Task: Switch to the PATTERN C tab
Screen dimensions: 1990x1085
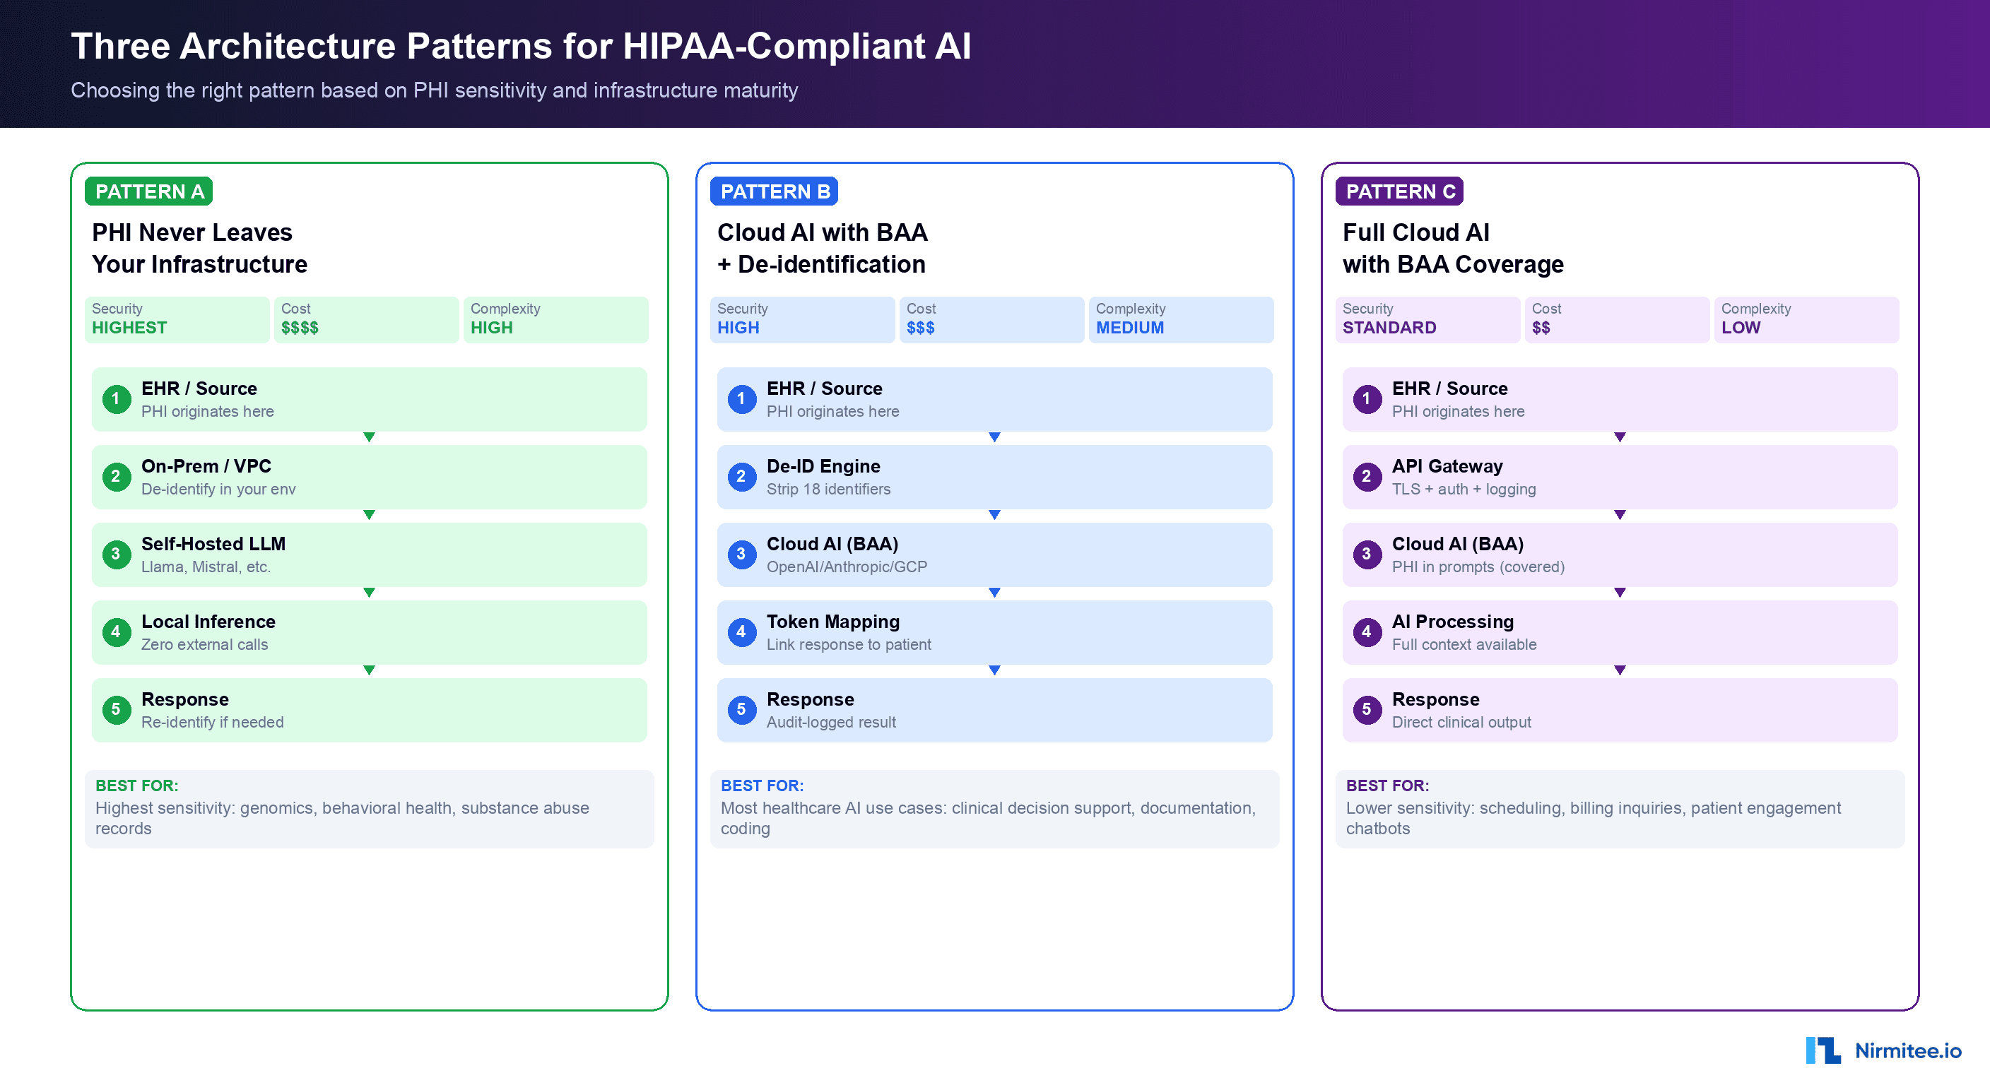Action: click(x=1399, y=191)
